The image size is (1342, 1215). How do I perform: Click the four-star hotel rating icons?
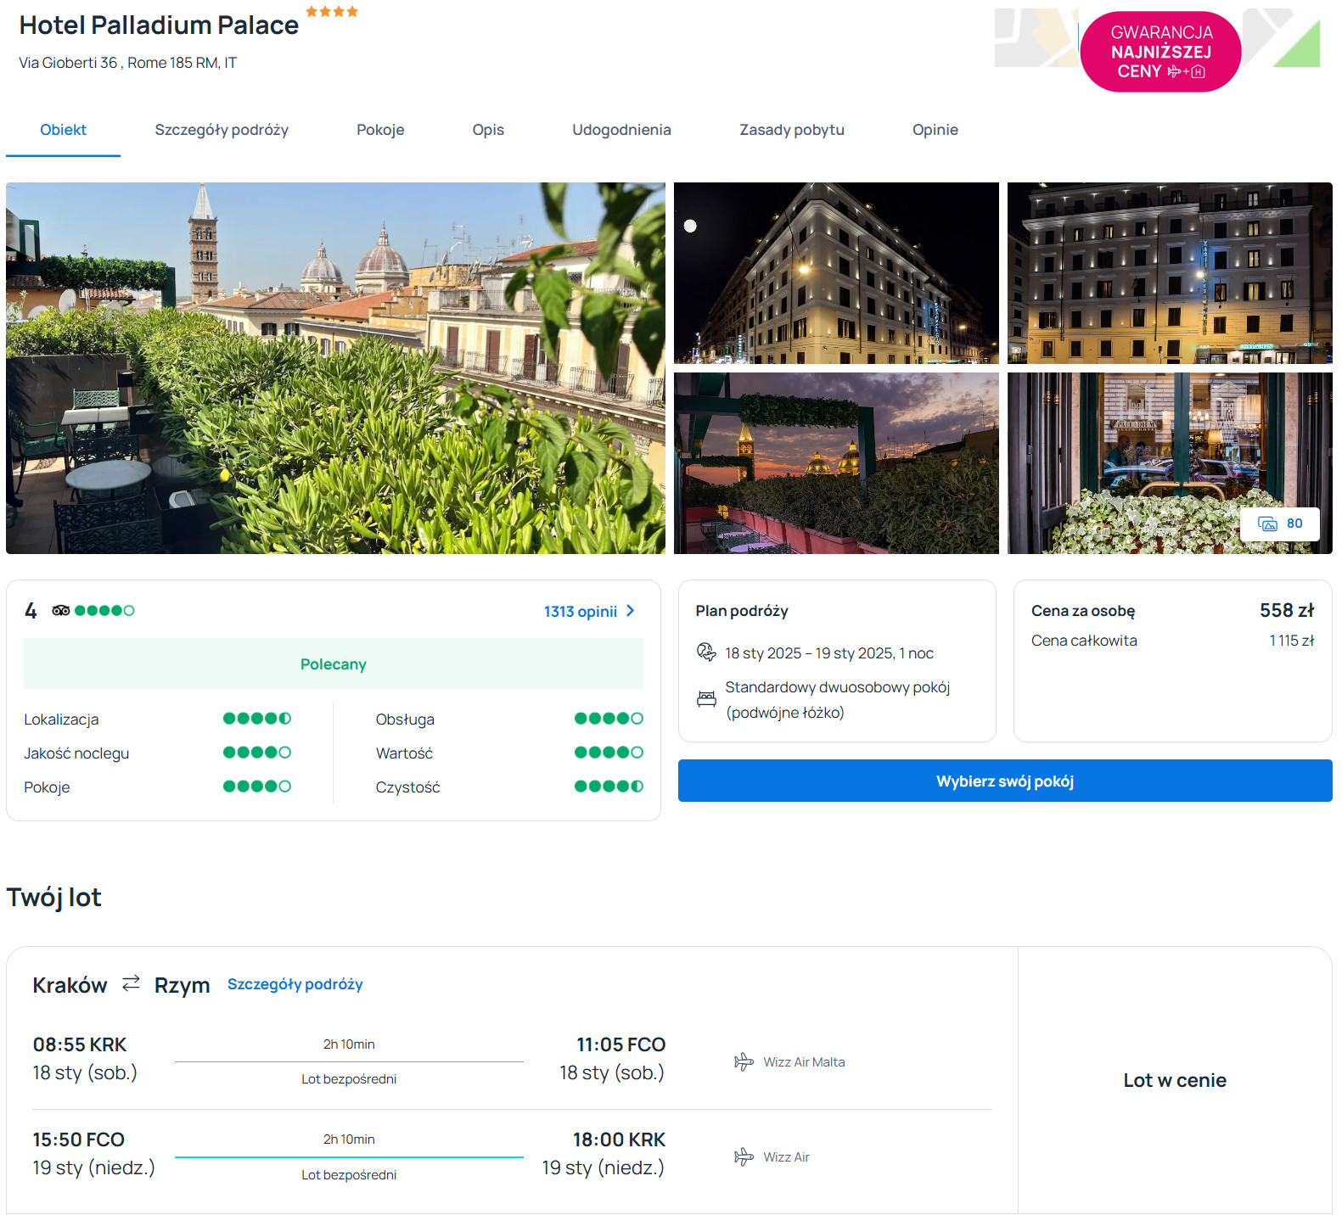coord(332,12)
